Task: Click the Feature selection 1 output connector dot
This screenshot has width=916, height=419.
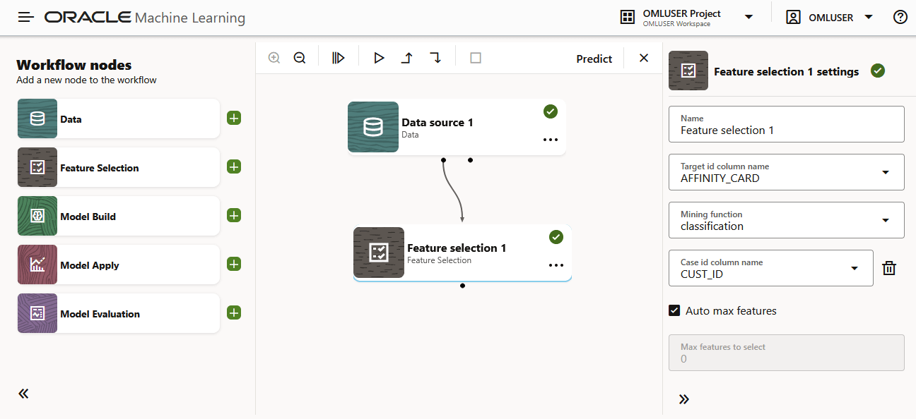Action: point(462,286)
